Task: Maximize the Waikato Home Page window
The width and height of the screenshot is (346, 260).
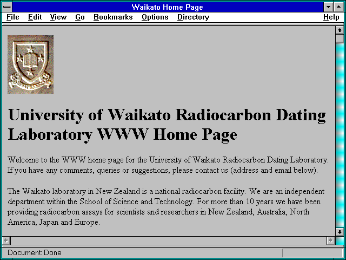Action: [339, 7]
